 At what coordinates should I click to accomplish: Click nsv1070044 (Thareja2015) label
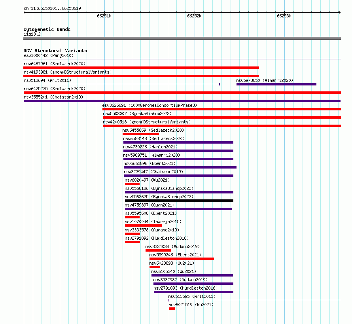click(153, 222)
